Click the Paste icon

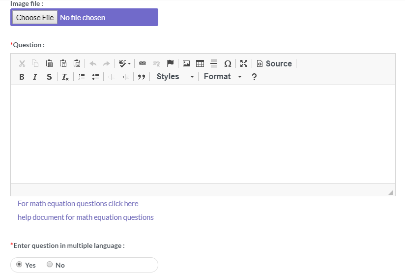49,63
